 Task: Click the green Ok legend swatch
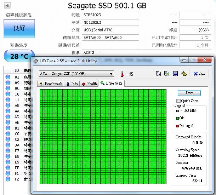coord(178,118)
